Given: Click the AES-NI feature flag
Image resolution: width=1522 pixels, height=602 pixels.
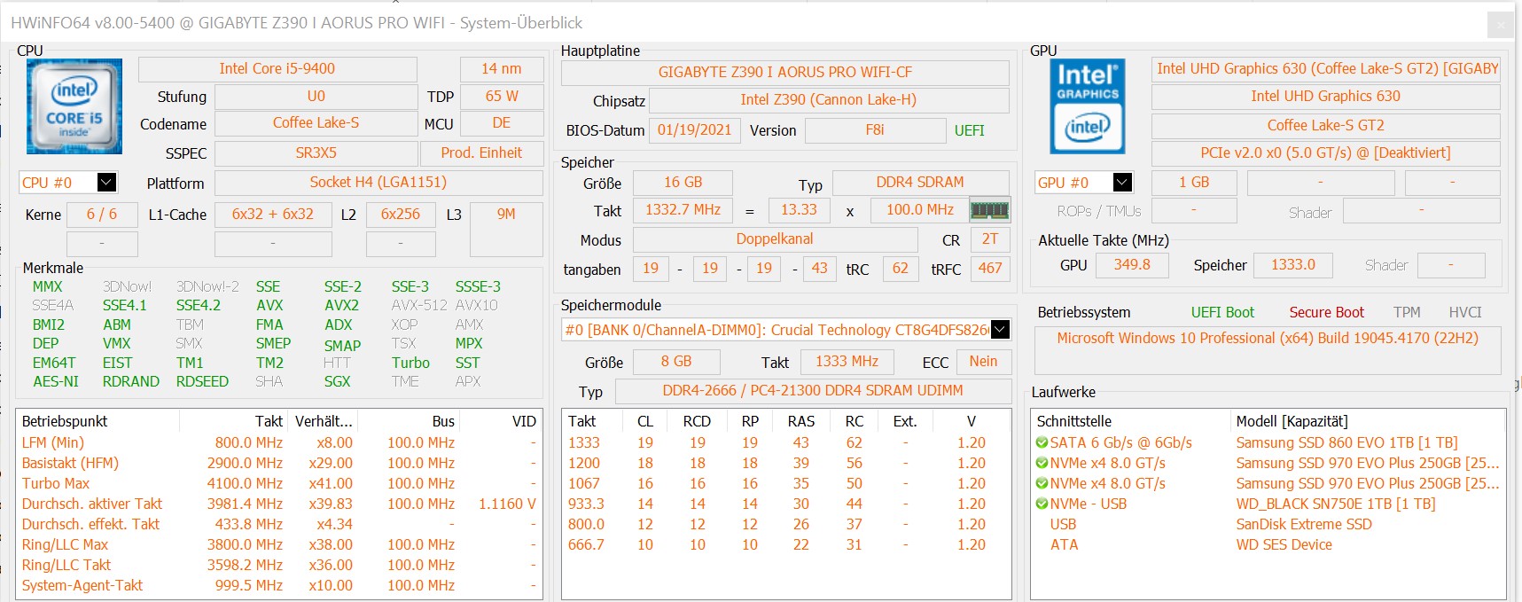Looking at the screenshot, I should click(x=56, y=381).
